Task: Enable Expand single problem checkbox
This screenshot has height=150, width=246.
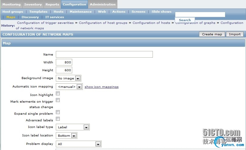Action: 58,112
